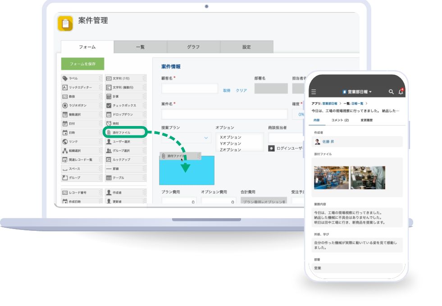Click the 案件管理 clipboard app icon

click(x=65, y=23)
